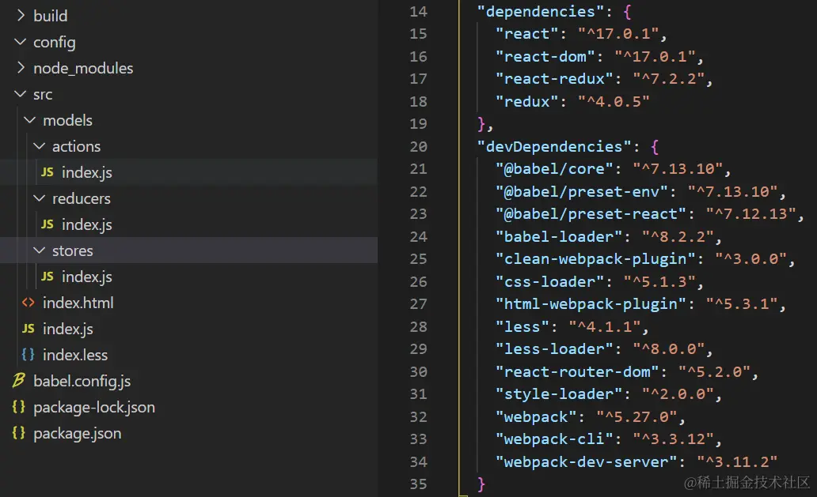Collapse the actions folder chevron

(x=39, y=146)
